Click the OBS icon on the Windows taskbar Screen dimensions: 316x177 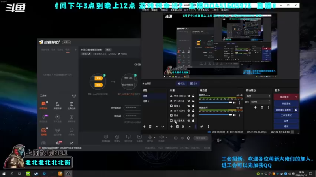pyautogui.click(x=68, y=173)
